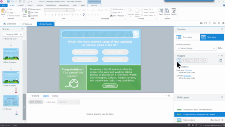Select the phone landscape preview icon
The width and height of the screenshot is (225, 127).
pos(214,23)
